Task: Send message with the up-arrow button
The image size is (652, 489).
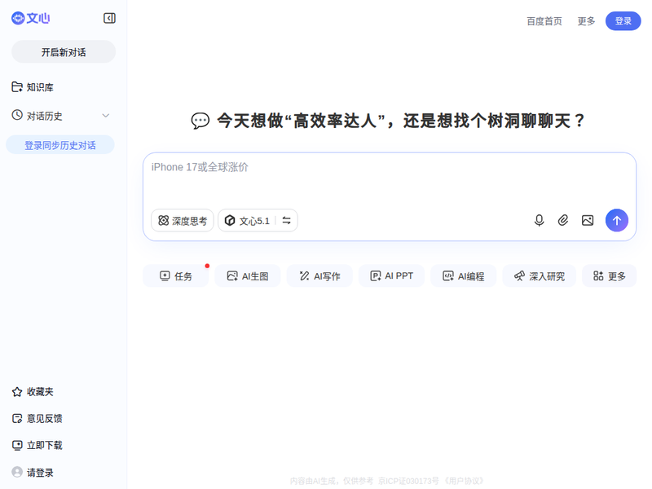Action: pos(617,220)
